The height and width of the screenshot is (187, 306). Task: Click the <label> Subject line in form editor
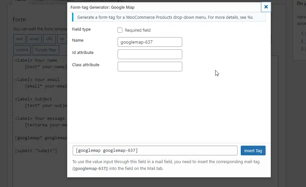pos(34,99)
